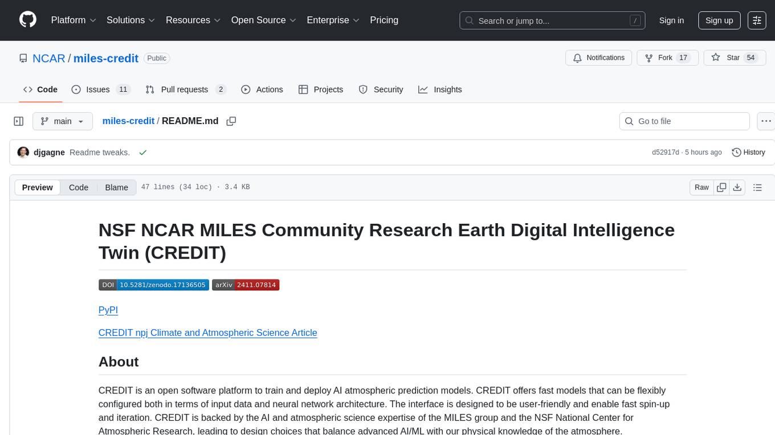Copy raw file contents
The height and width of the screenshot is (435, 775).
(x=721, y=187)
